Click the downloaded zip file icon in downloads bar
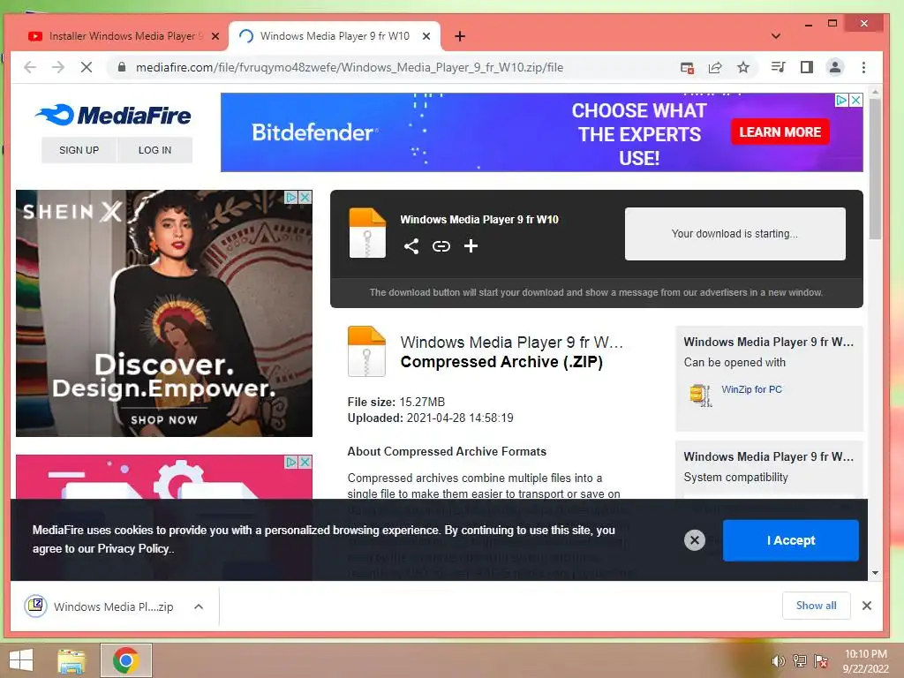This screenshot has width=904, height=678. click(x=35, y=606)
